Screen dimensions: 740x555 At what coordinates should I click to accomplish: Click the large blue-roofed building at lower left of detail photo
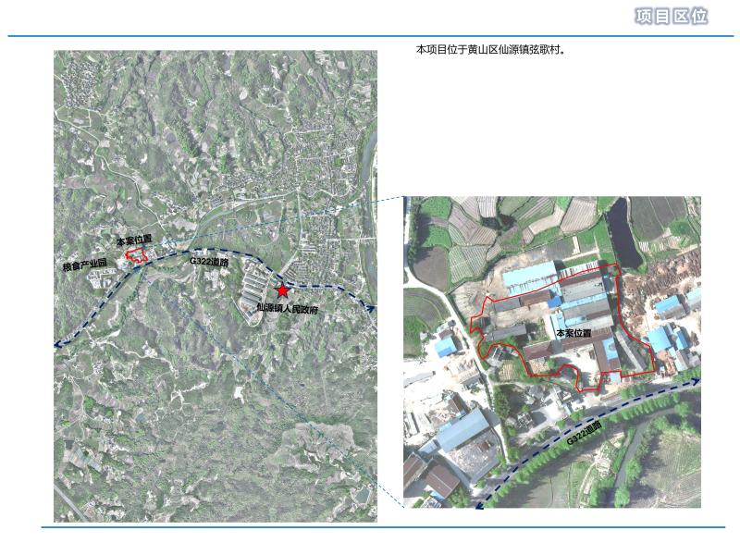pos(462,431)
